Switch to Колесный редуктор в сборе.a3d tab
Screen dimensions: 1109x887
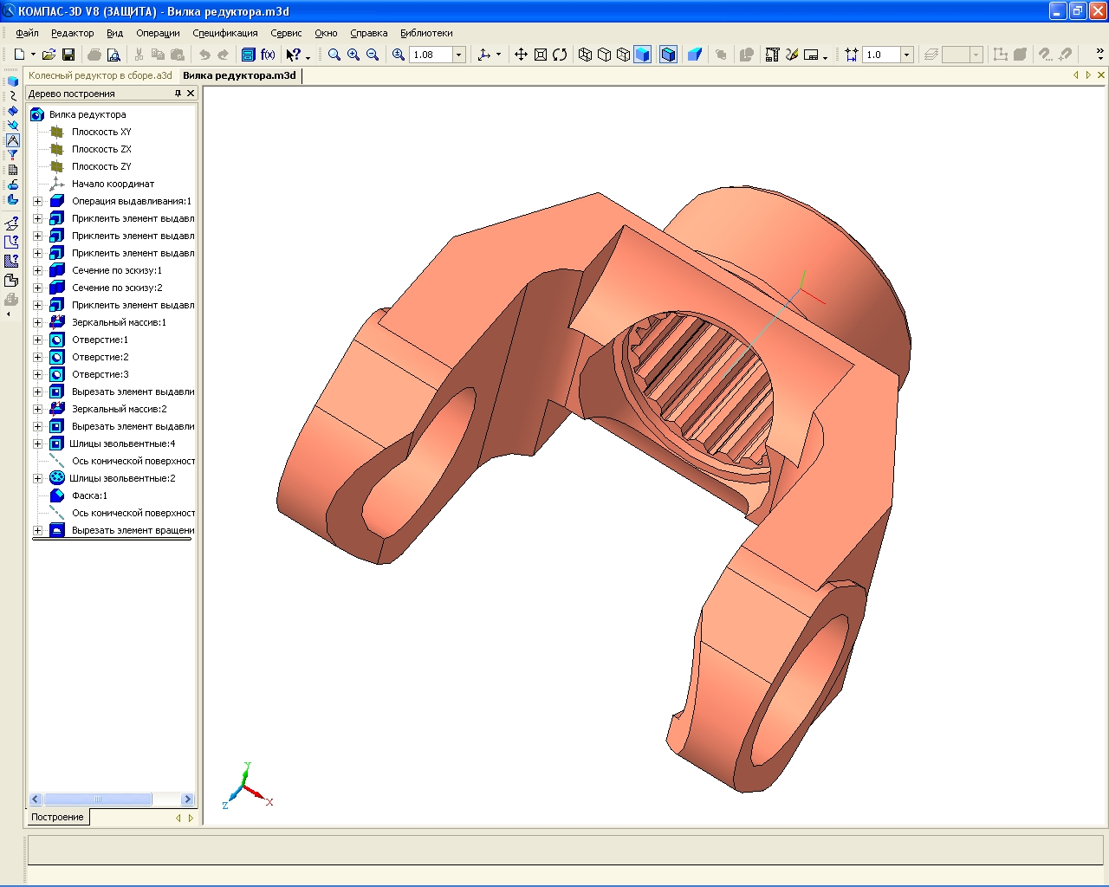point(101,75)
